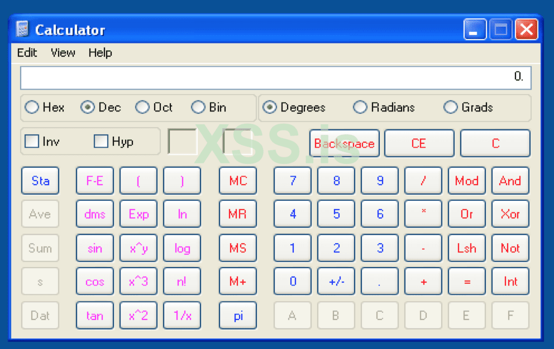Click the log button
The width and height of the screenshot is (554, 349).
[x=182, y=248]
